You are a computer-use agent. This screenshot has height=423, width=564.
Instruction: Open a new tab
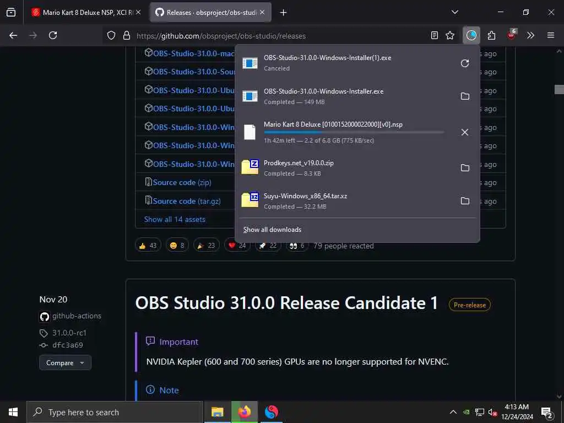[284, 13]
